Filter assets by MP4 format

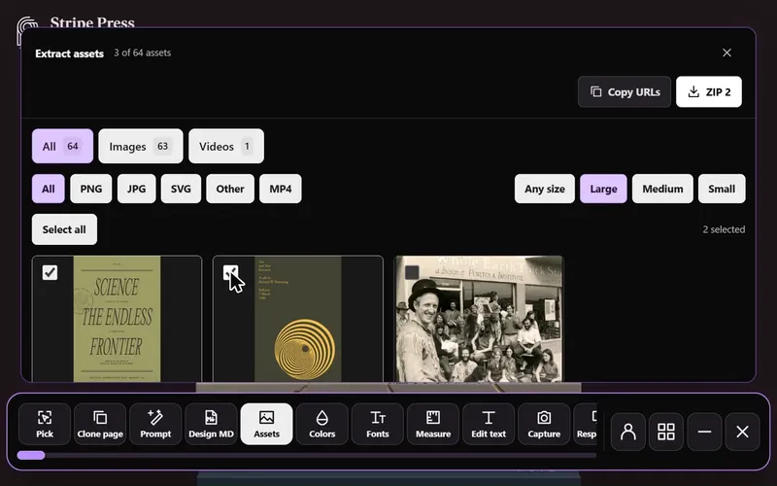(x=281, y=189)
